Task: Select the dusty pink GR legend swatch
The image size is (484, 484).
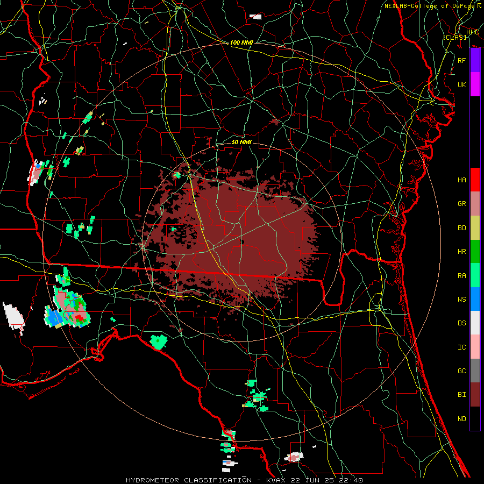Action: click(475, 203)
